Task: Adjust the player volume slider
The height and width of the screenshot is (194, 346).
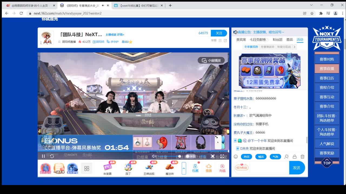Action: tap(169, 156)
